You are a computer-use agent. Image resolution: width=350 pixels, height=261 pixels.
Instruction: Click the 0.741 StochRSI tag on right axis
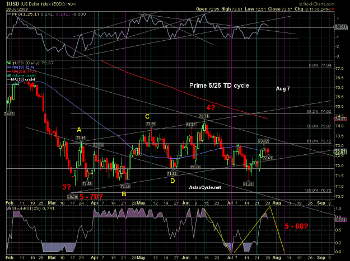point(340,220)
